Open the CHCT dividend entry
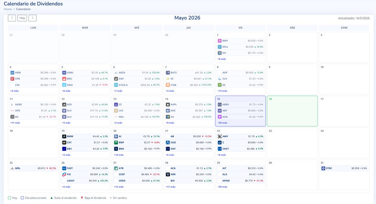This screenshot has height=204, width=376. point(241,149)
